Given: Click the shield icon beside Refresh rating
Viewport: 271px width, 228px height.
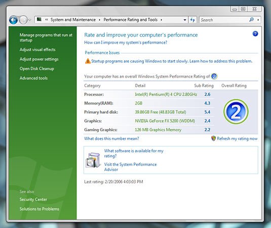Looking at the screenshot, I should (213, 138).
